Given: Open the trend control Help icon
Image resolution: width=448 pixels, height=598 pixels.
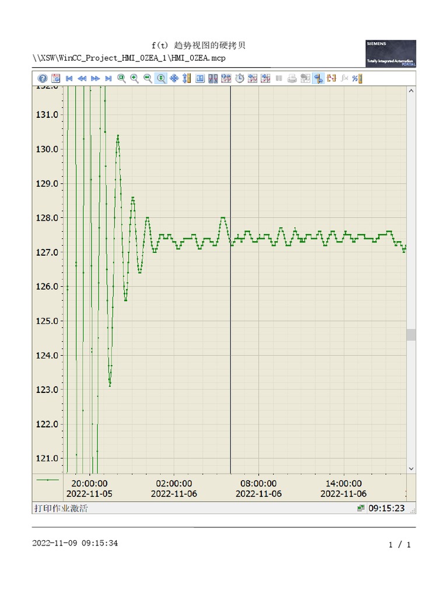Looking at the screenshot, I should click(43, 79).
